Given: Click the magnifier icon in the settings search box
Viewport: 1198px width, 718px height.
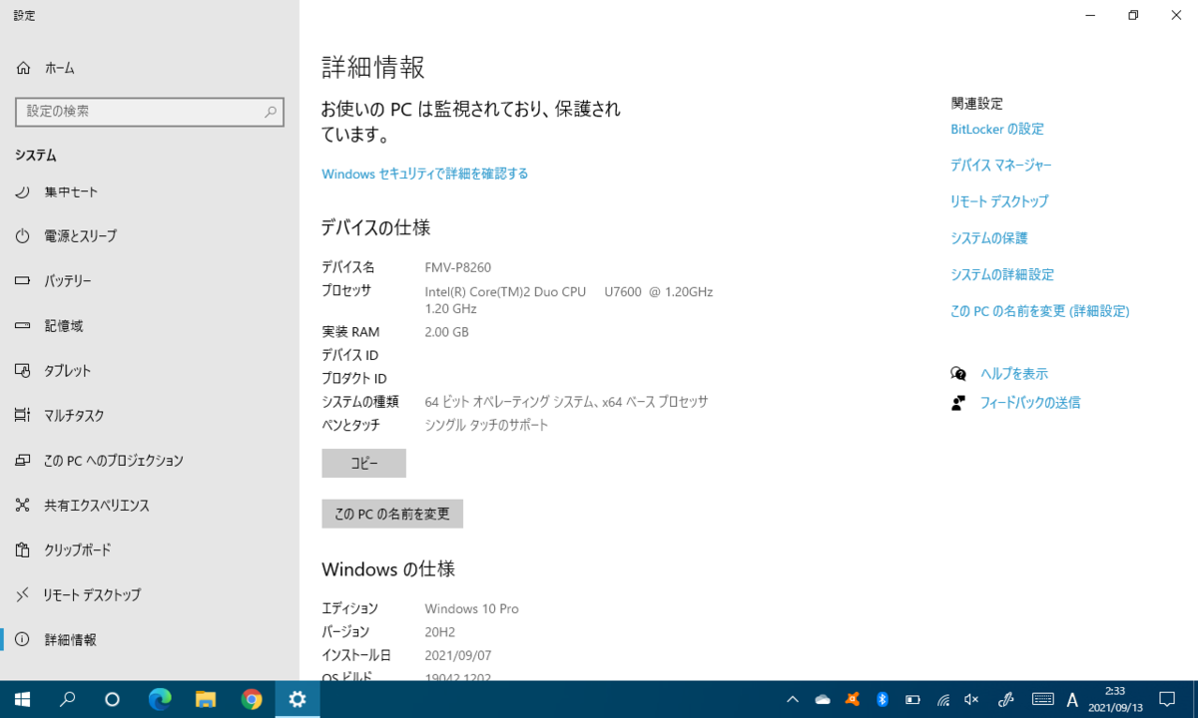Looking at the screenshot, I should point(271,112).
